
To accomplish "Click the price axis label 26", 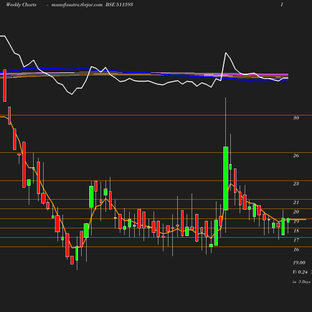I will tap(296, 155).
